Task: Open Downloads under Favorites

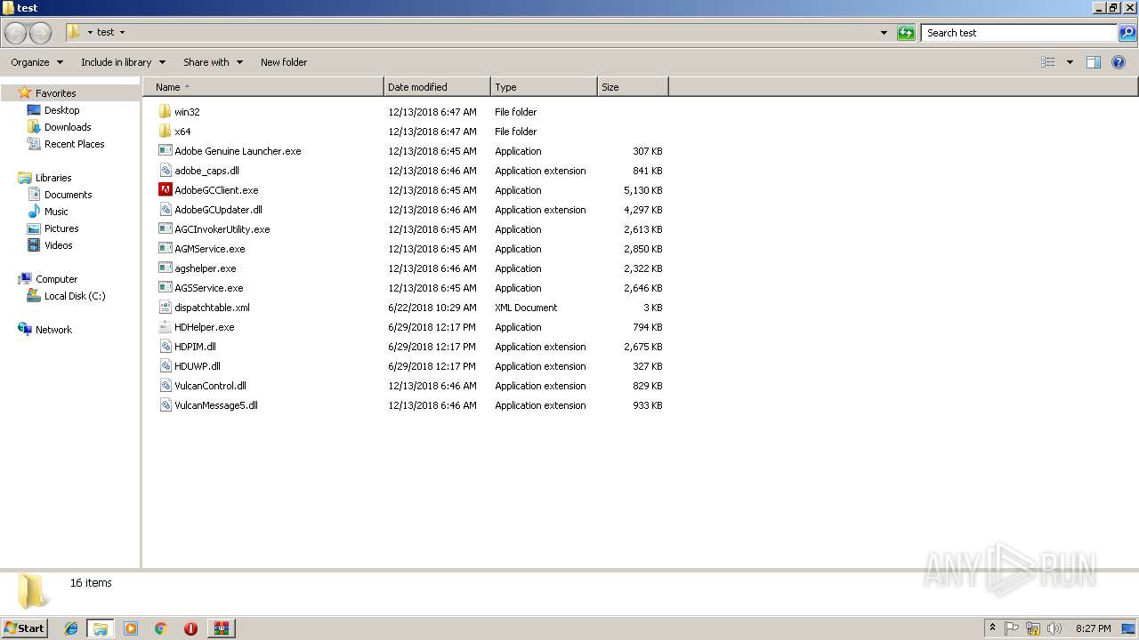Action: [x=68, y=127]
